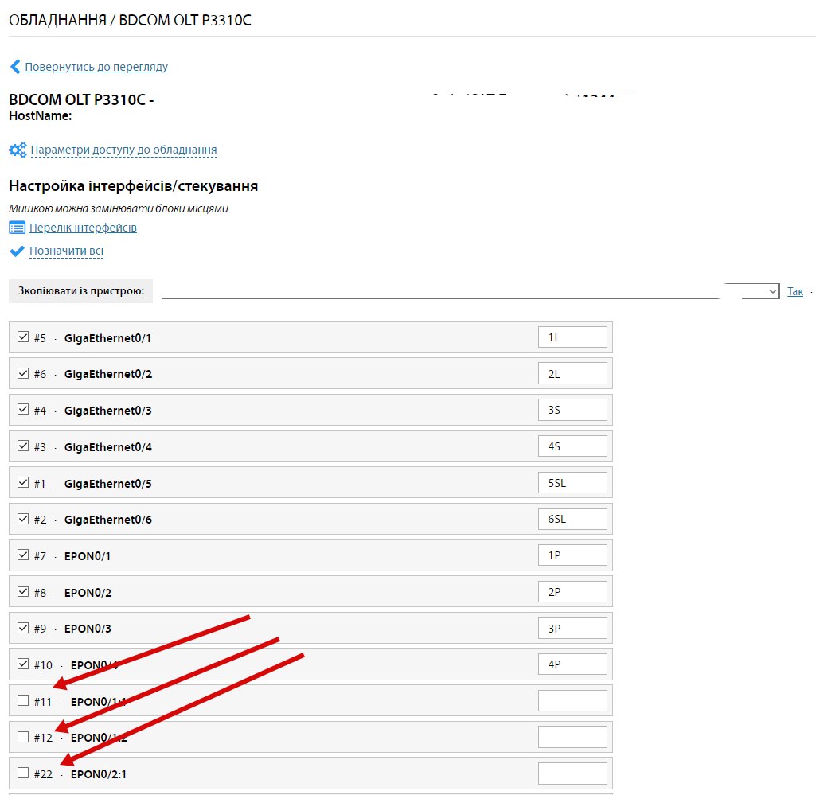Uncheck #4 GigaEthernet0/3 checkbox

tap(23, 410)
